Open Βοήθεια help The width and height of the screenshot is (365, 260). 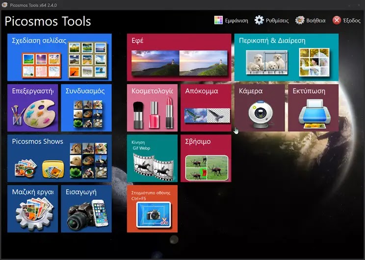[310, 21]
